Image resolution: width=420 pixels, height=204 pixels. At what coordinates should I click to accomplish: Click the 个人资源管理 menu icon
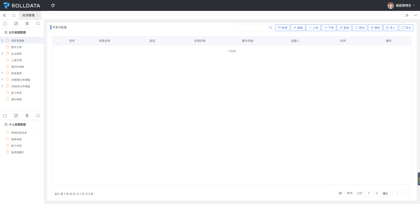pyautogui.click(x=6, y=124)
